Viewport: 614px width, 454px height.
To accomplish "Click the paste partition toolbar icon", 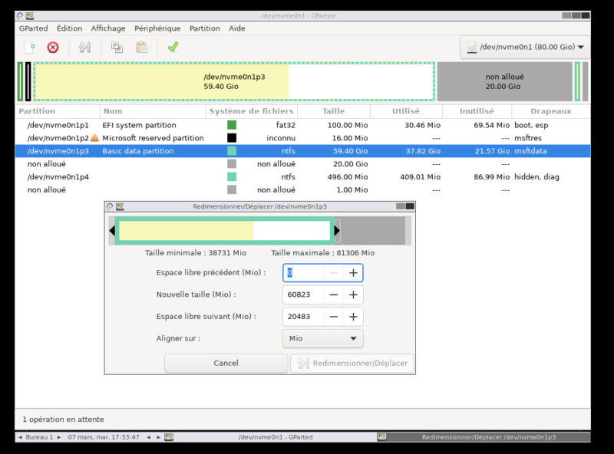I will 141,48.
